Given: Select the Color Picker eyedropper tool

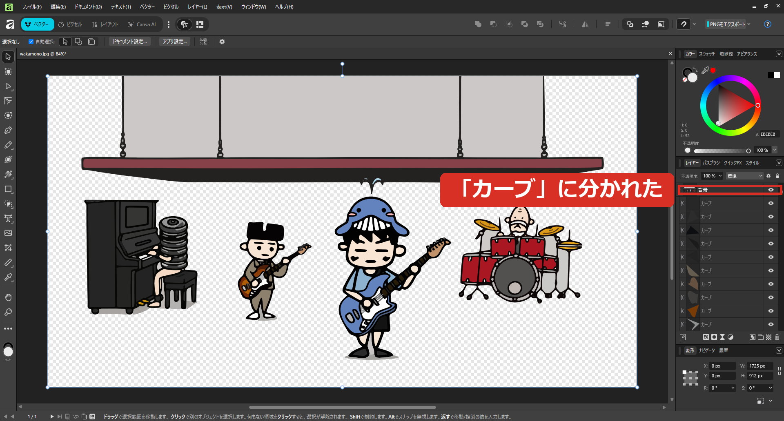Looking at the screenshot, I should pos(8,277).
